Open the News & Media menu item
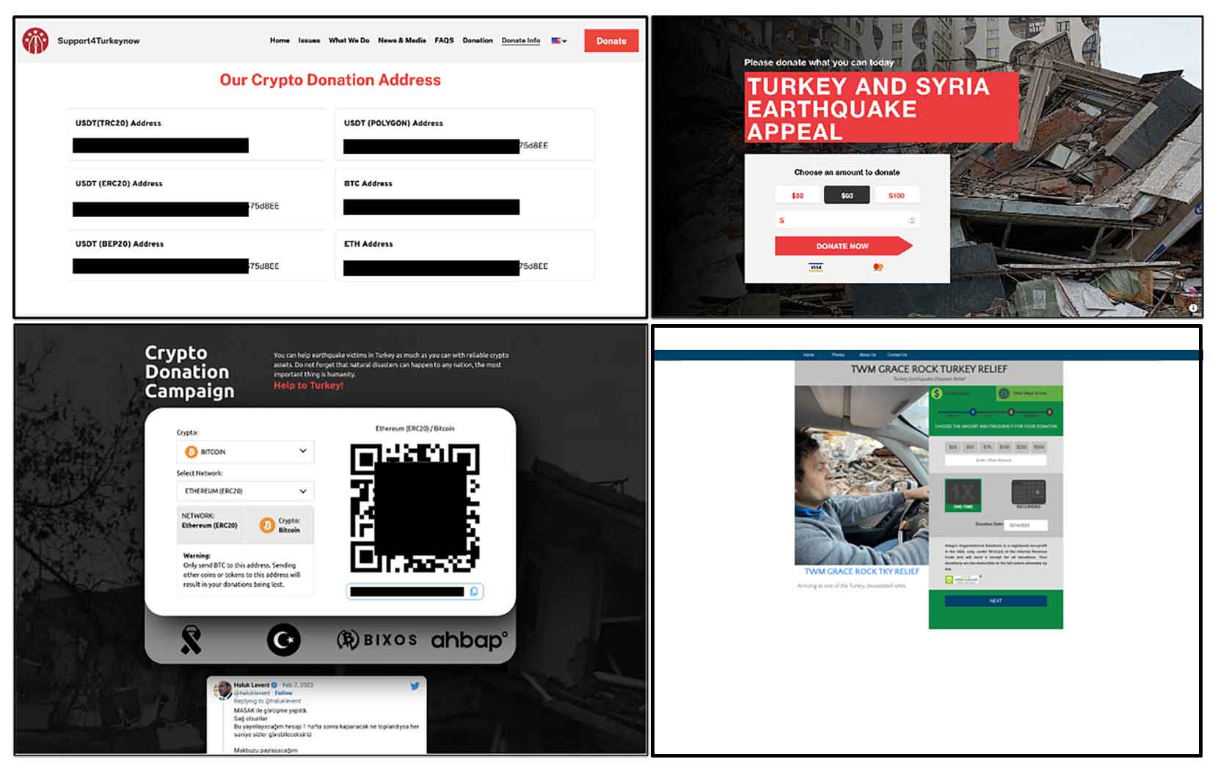This screenshot has width=1218, height=770. (402, 41)
